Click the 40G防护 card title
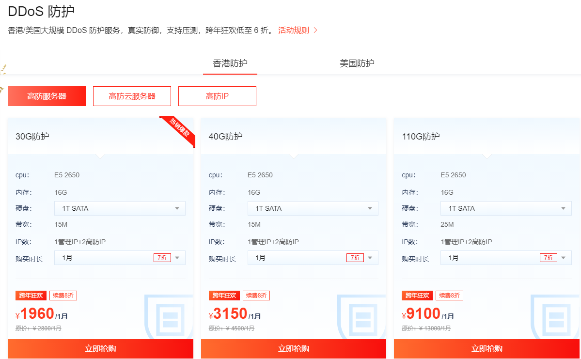Viewport: 581px width, 359px height. 225,136
